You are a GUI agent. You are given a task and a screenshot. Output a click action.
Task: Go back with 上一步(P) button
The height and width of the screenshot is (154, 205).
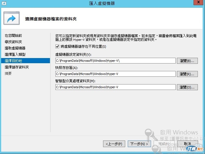pyautogui.click(x=114, y=144)
